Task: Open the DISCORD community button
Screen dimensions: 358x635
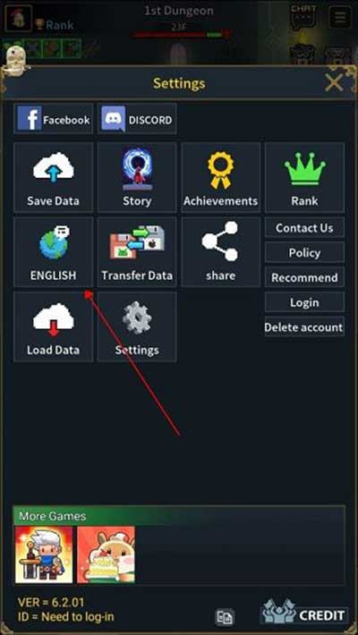Action: point(137,118)
